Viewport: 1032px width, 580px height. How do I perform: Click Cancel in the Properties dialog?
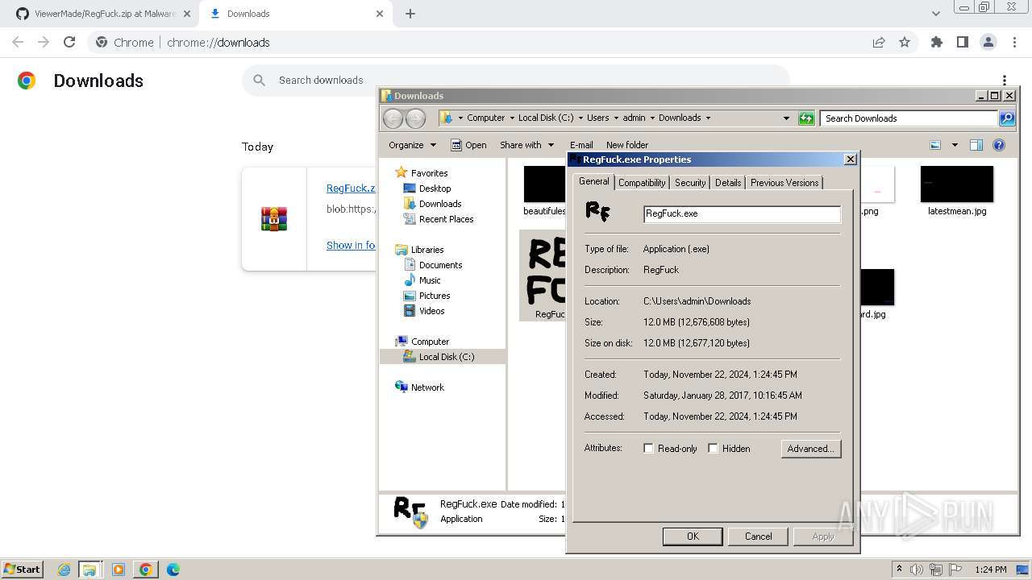[x=758, y=536]
